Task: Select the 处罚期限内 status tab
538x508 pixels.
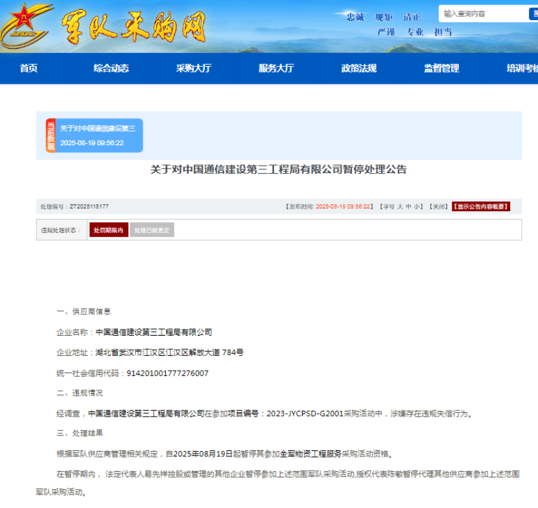Action: point(109,230)
